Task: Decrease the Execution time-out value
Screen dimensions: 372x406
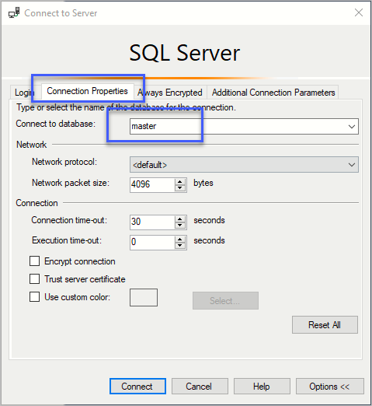Action: point(180,246)
